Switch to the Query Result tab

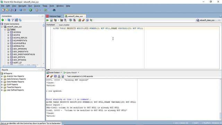click(71, 73)
